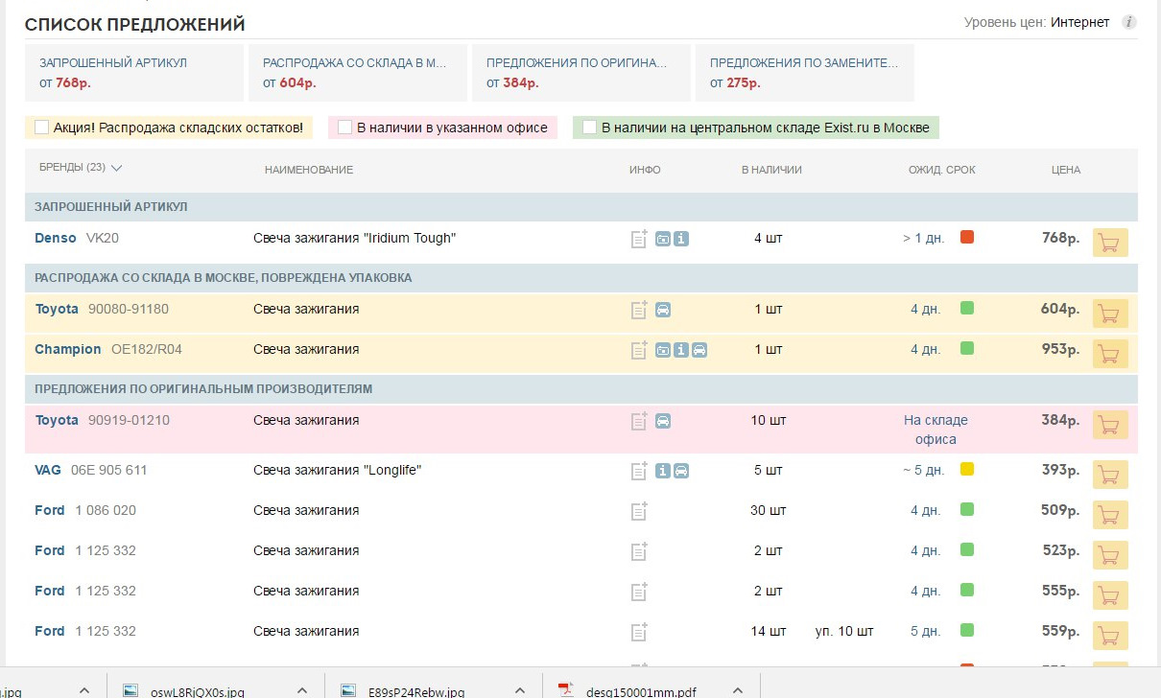Screen dimensions: 1161x698
Task: Click car icon in Champion OE182/R04 row
Action: coord(699,350)
